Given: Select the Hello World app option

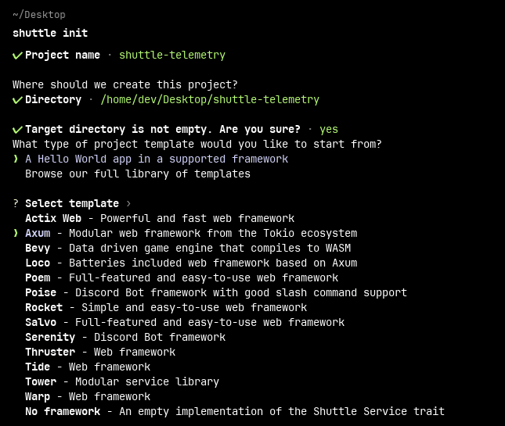Looking at the screenshot, I should point(157,159).
